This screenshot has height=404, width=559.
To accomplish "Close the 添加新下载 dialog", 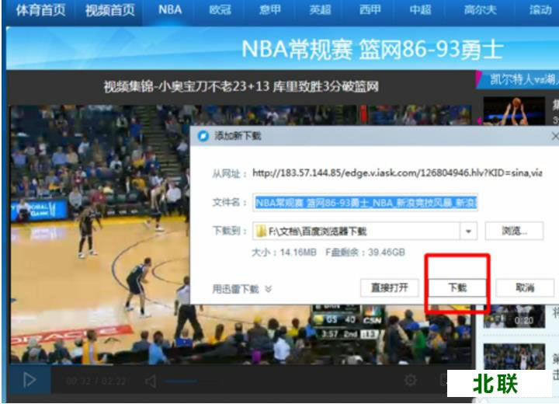I will [x=554, y=135].
